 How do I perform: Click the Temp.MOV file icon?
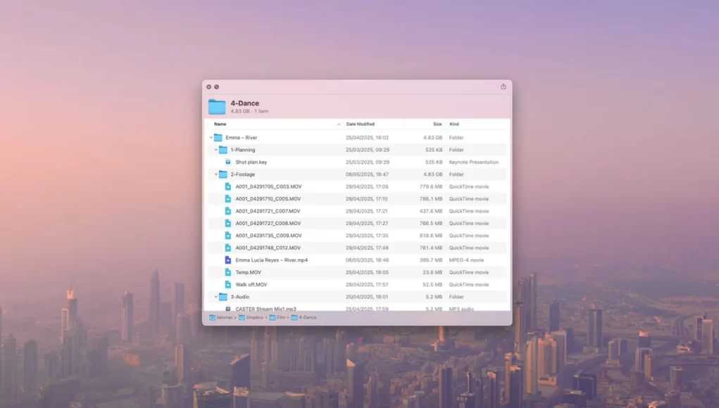pyautogui.click(x=228, y=272)
